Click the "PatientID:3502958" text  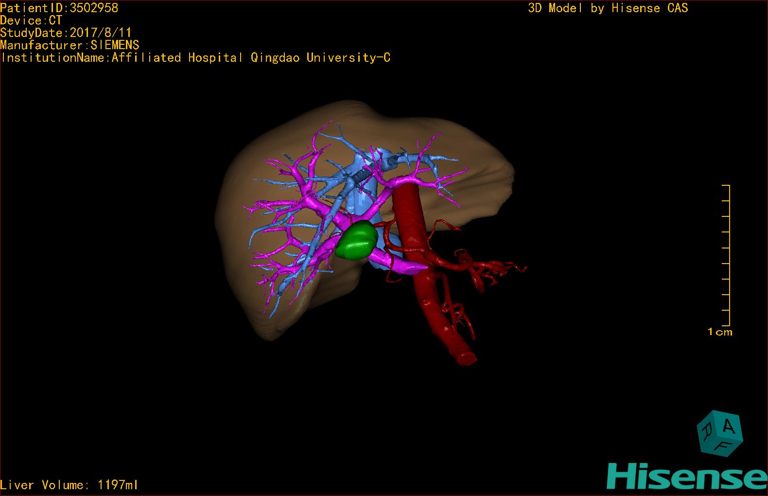pos(59,8)
